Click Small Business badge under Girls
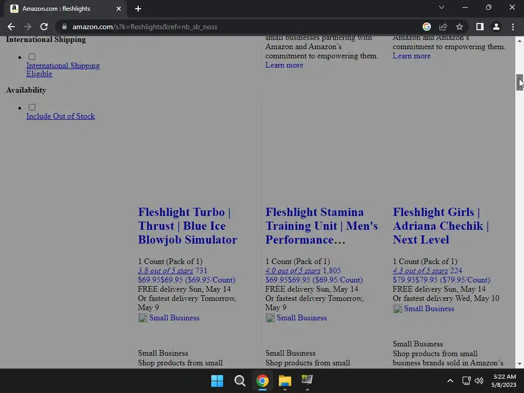Viewport: 524px width, 393px height. tap(429, 309)
